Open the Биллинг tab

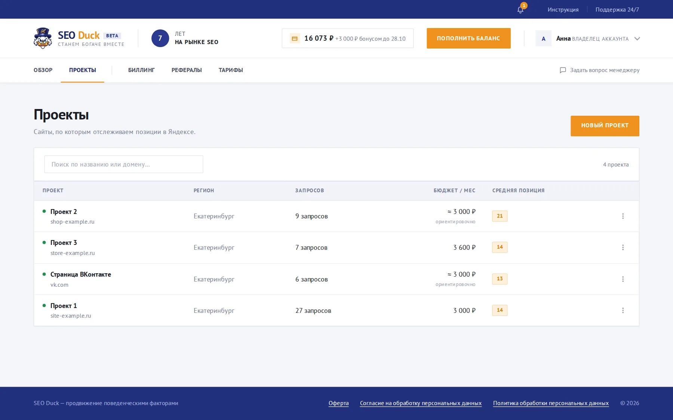coord(141,70)
